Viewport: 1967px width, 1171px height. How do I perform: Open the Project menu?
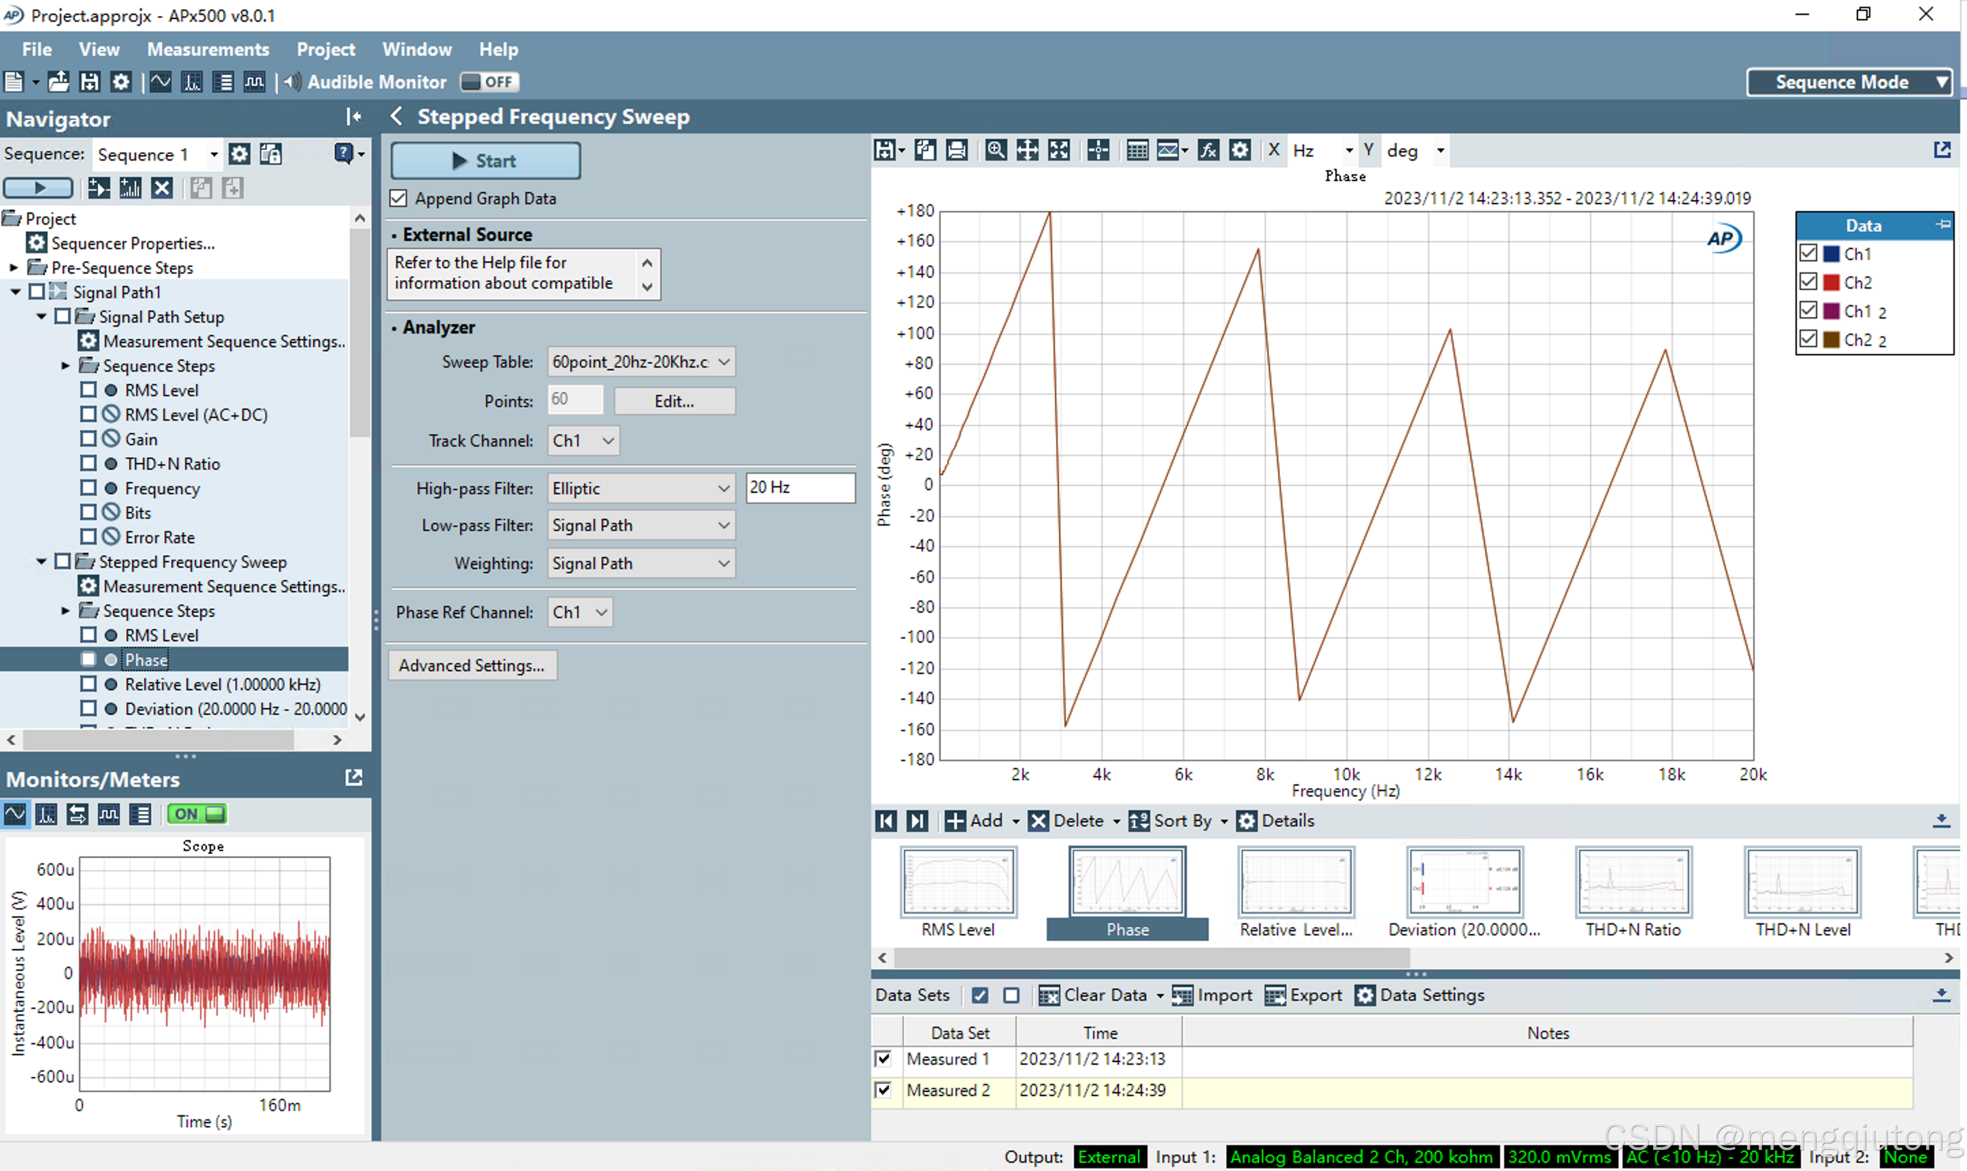tap(326, 50)
